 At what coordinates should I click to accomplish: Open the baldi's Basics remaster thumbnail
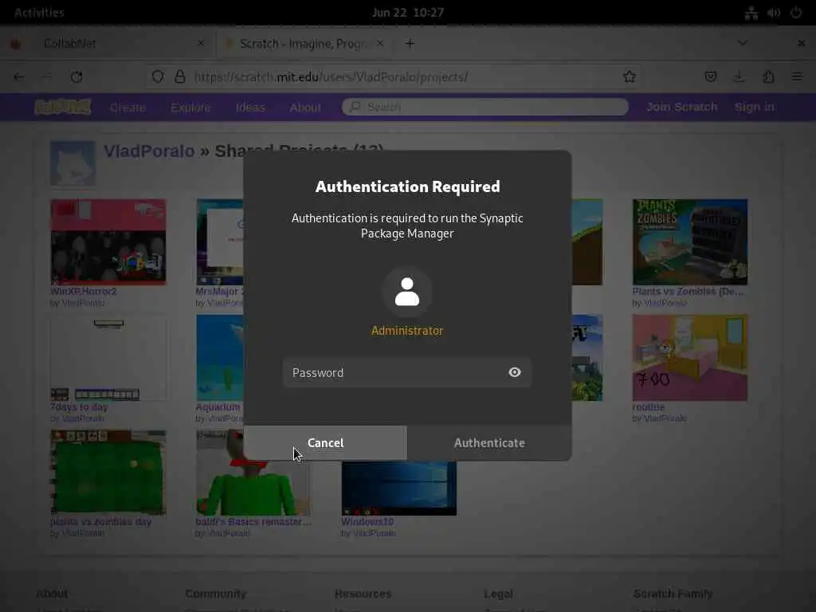click(253, 473)
